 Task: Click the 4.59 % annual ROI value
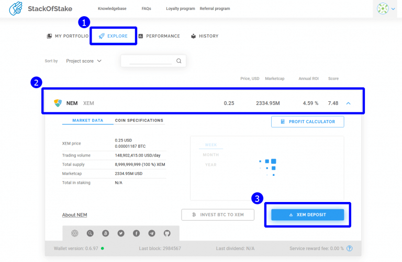tap(310, 103)
